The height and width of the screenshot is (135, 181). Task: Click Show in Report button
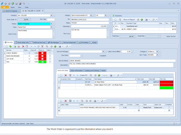[129, 19]
